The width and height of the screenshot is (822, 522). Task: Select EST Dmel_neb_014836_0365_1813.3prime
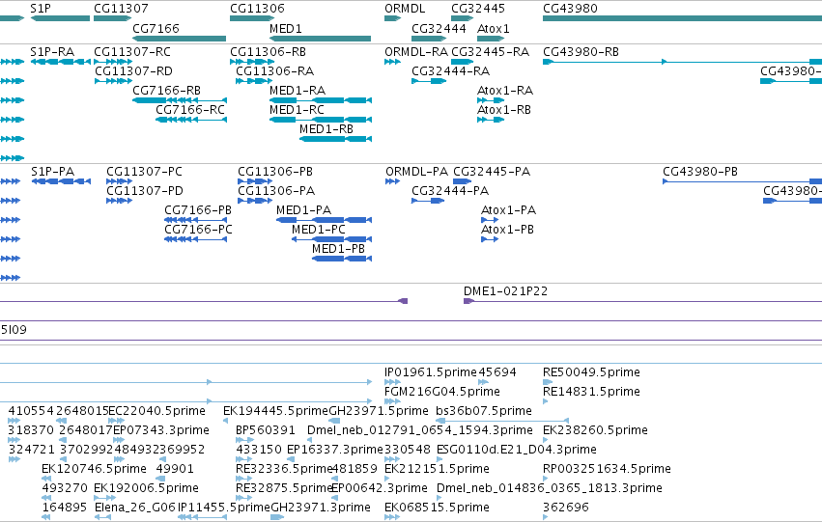coord(550,488)
